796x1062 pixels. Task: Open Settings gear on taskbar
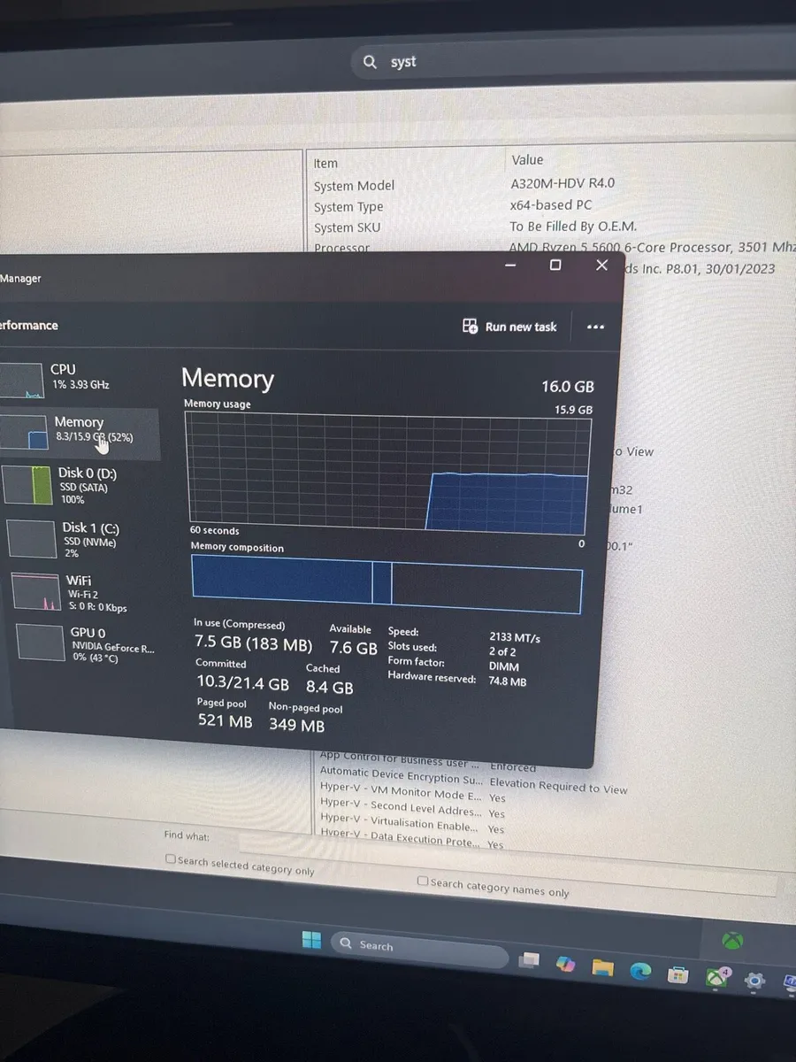pyautogui.click(x=754, y=981)
